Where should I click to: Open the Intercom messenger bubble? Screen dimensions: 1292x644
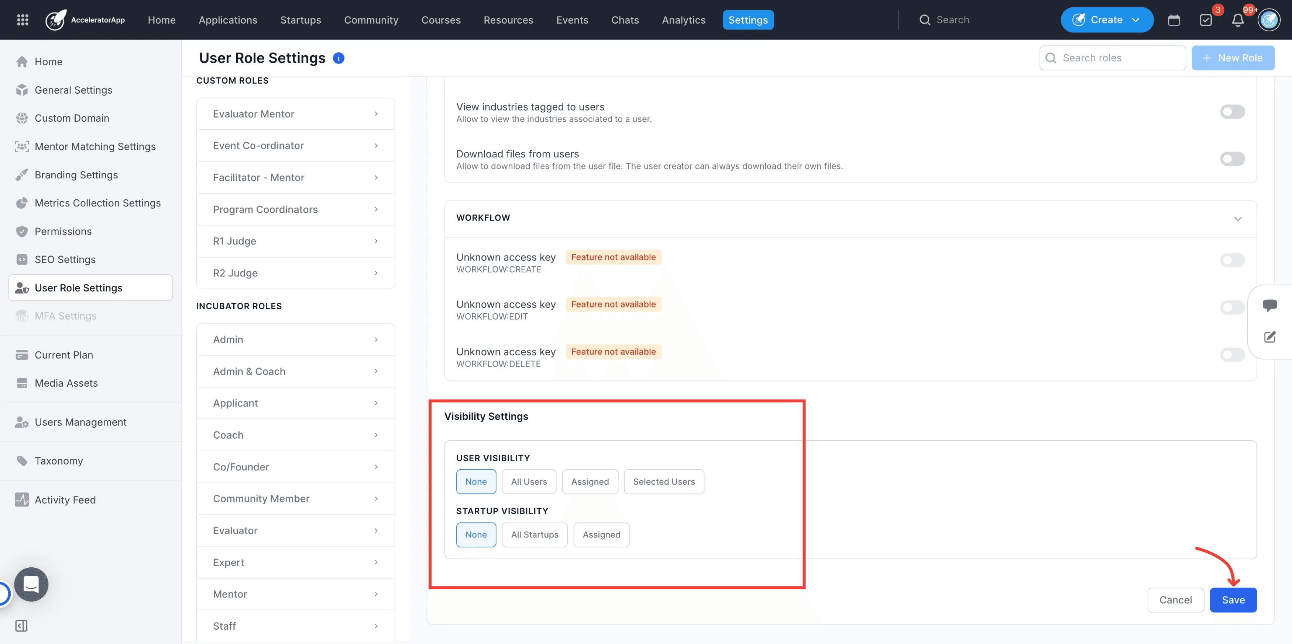click(31, 584)
